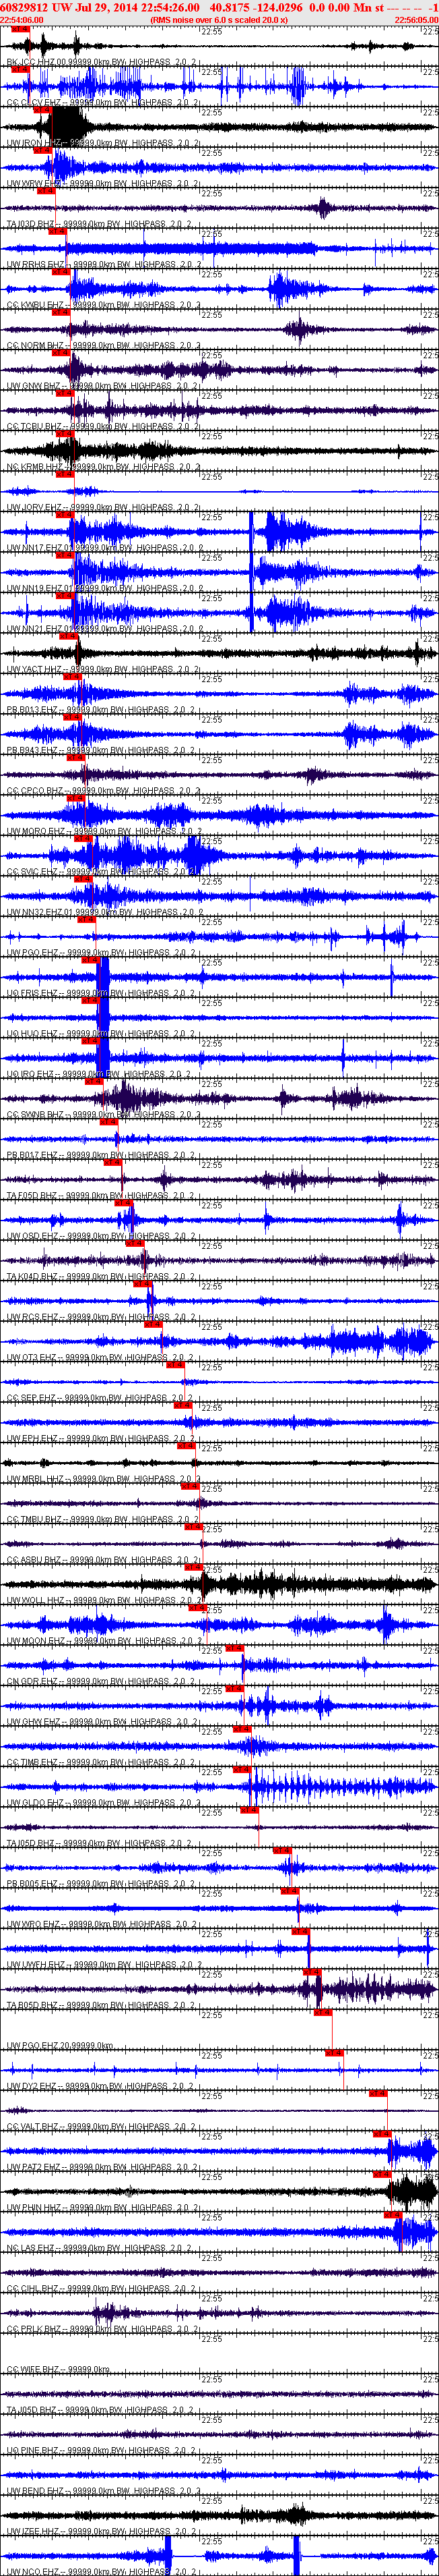Screen dimensions: 439x2576
Task: Select the 'CC CPCO BHZ' station label
Action: pos(35,790)
